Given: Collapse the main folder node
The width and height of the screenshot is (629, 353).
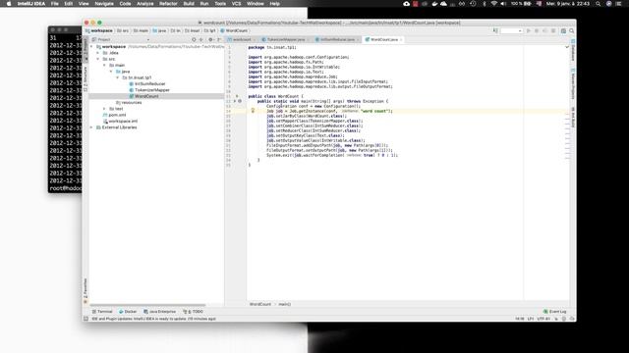Looking at the screenshot, I should [x=104, y=66].
